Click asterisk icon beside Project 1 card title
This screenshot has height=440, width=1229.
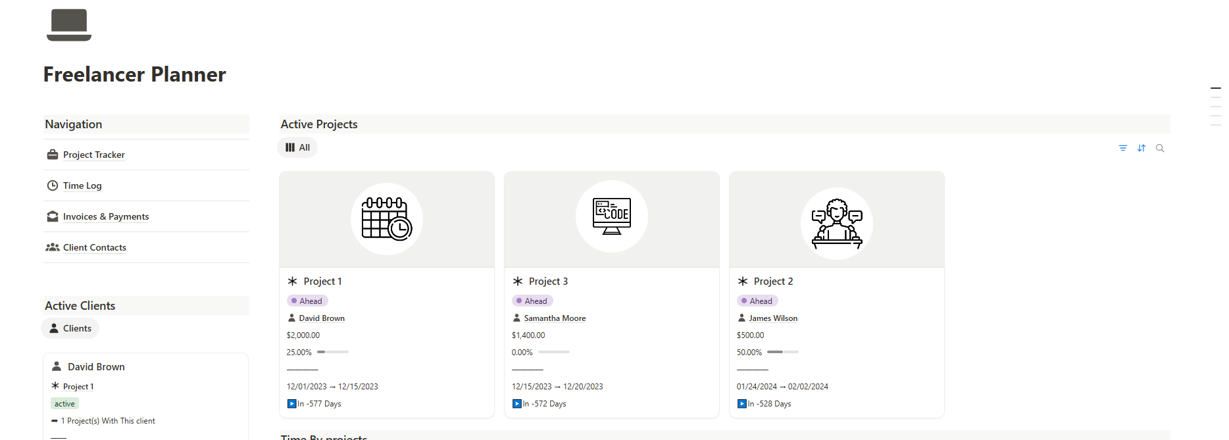coord(293,281)
